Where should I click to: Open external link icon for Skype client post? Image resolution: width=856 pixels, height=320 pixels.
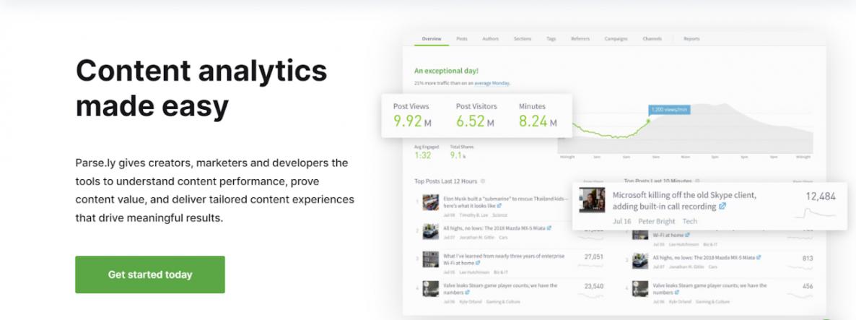tap(722, 207)
